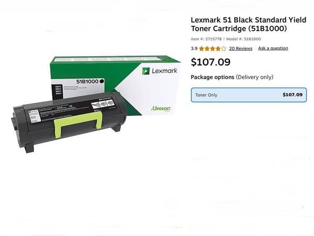Select the Toner Only package option

(x=249, y=95)
